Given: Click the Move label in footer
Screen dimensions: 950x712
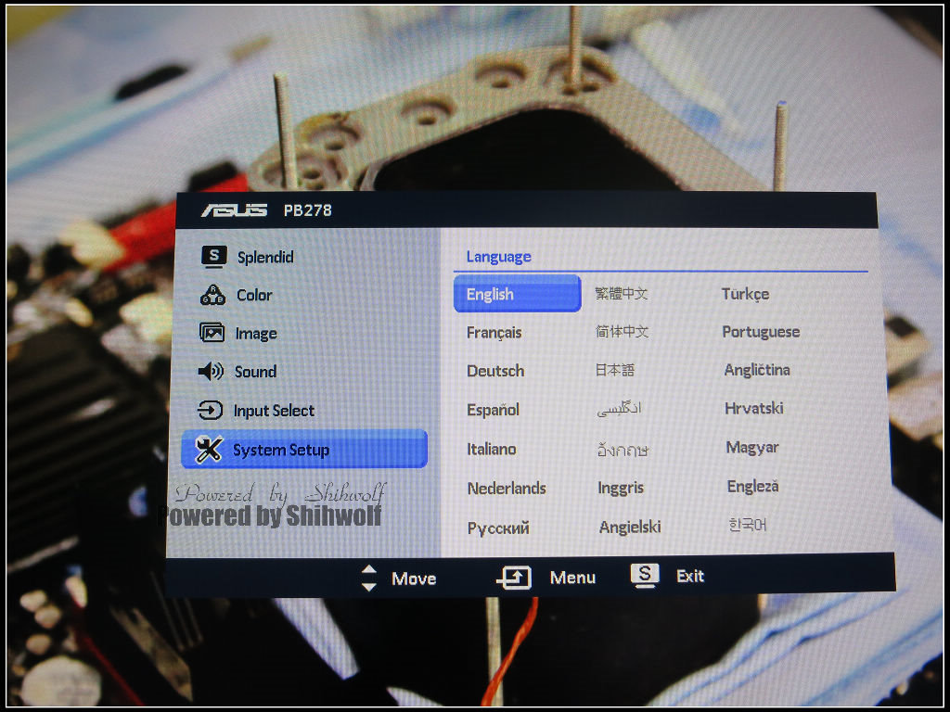Looking at the screenshot, I should tap(414, 578).
